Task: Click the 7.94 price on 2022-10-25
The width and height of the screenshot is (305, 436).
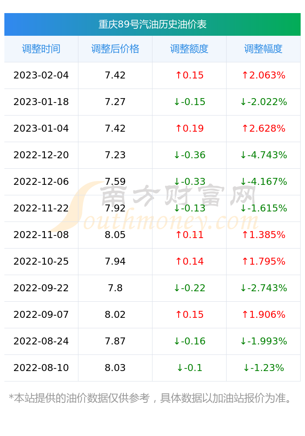Action: pyautogui.click(x=115, y=261)
